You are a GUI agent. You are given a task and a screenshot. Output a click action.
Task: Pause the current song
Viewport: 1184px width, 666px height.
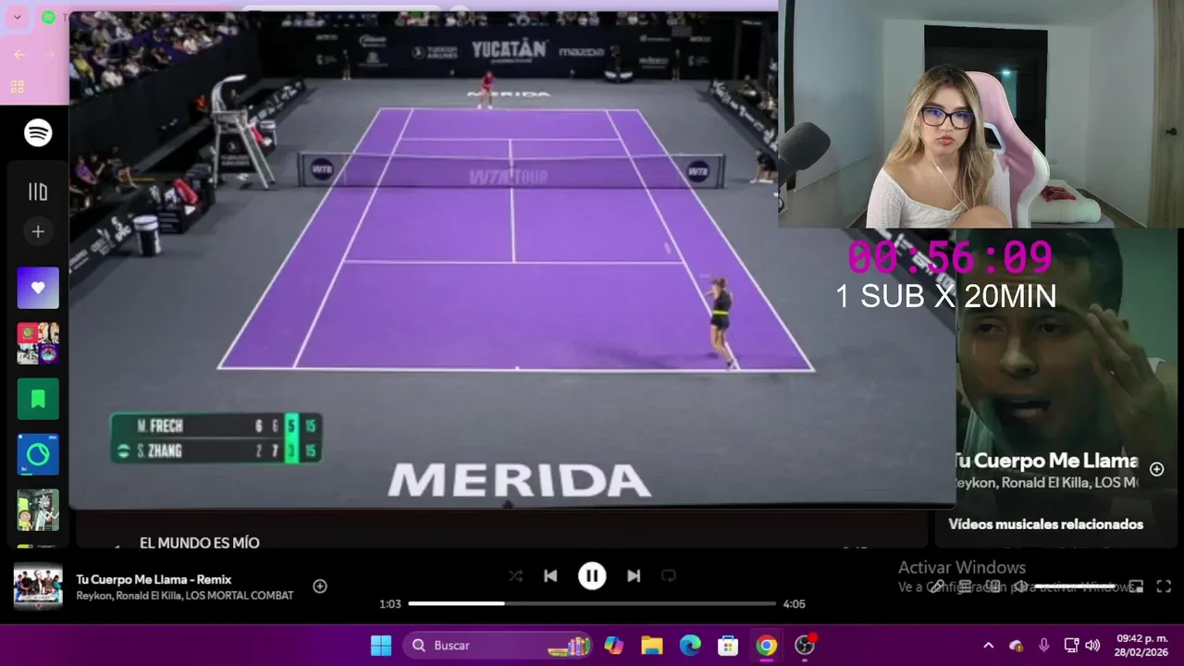coord(592,576)
